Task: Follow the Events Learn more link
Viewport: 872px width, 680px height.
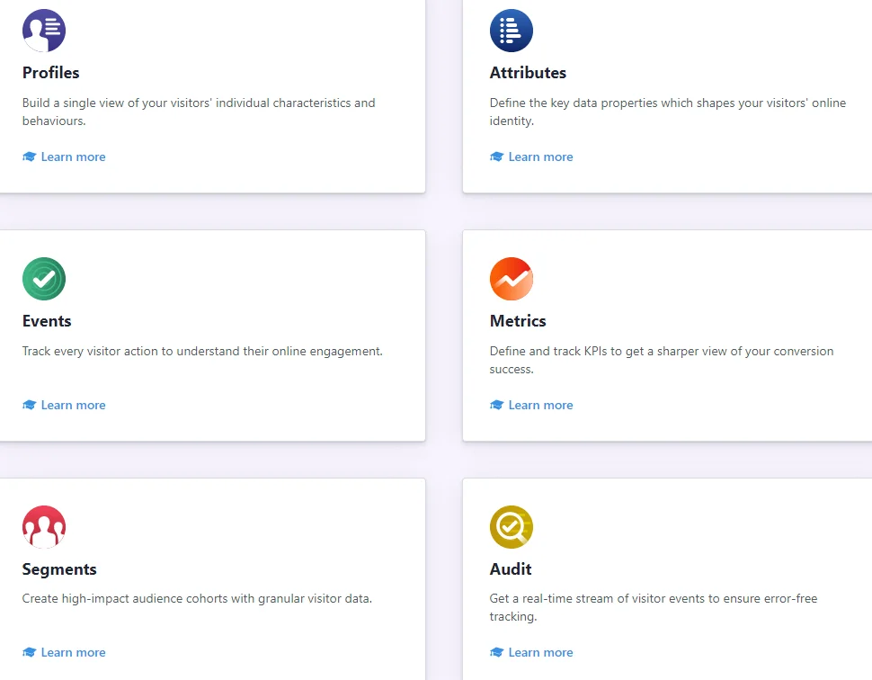Action: pyautogui.click(x=73, y=405)
